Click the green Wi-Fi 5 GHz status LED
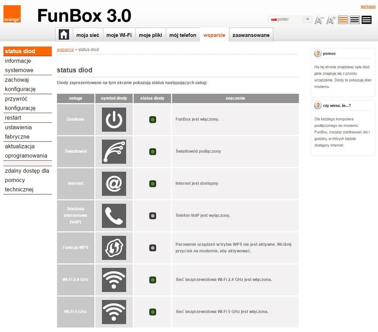 pyautogui.click(x=152, y=312)
